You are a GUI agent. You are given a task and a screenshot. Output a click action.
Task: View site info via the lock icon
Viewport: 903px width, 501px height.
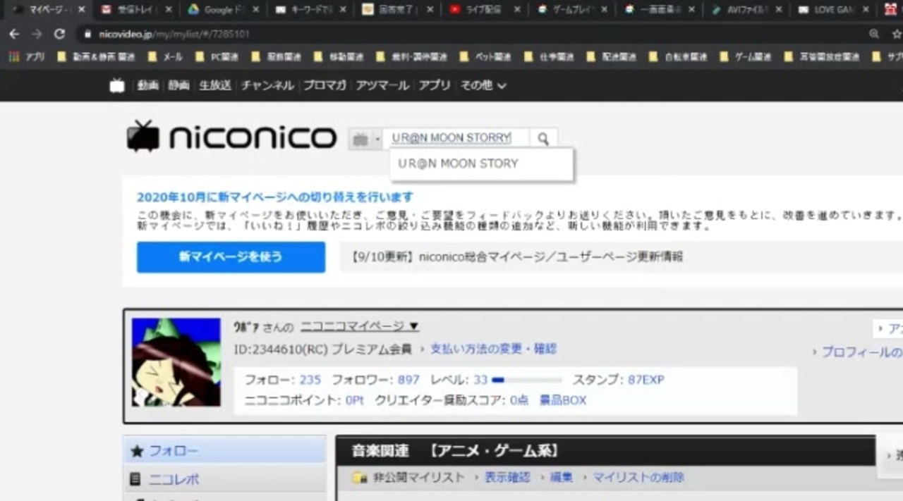[x=87, y=34]
